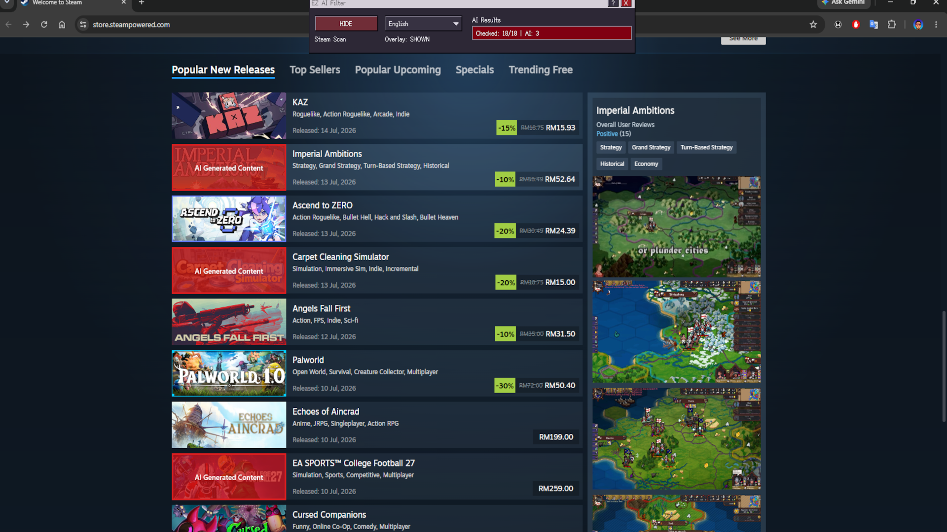Open the Google Translate extension

(x=874, y=25)
